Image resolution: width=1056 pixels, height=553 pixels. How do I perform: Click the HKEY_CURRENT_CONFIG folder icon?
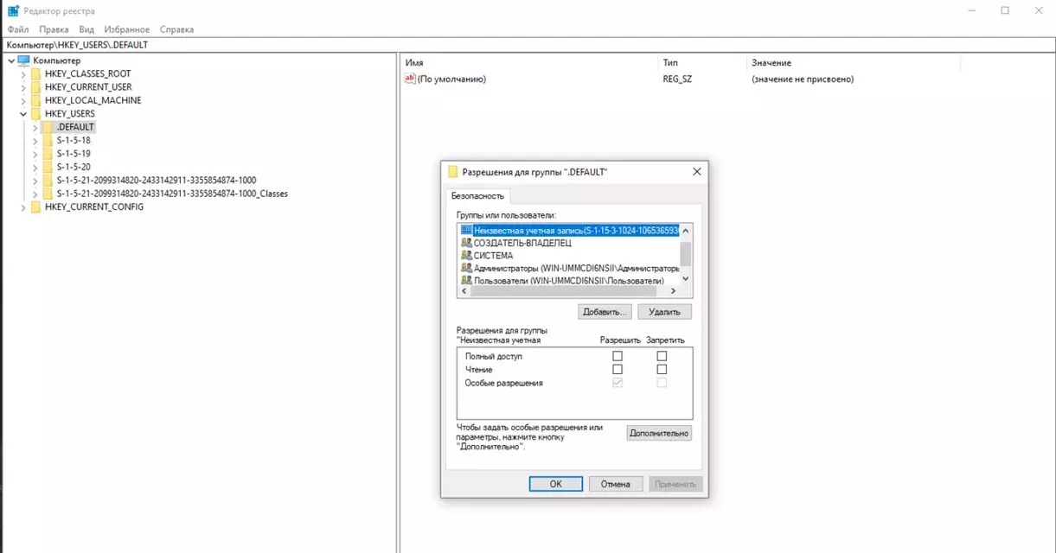click(x=35, y=207)
